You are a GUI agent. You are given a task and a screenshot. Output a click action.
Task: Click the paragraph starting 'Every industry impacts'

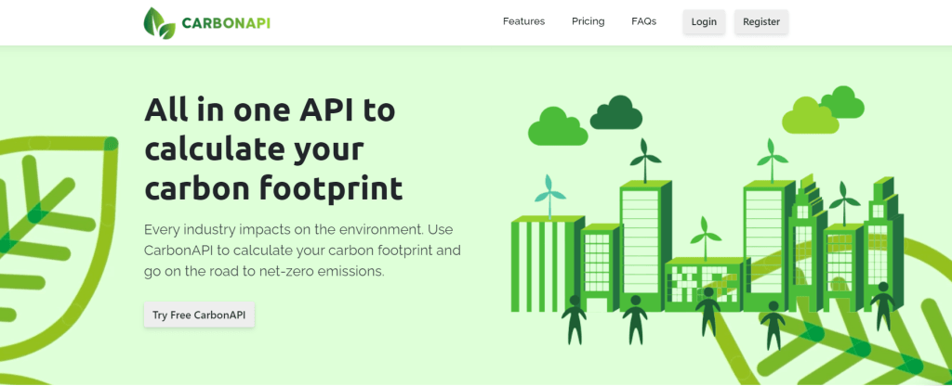click(x=302, y=251)
